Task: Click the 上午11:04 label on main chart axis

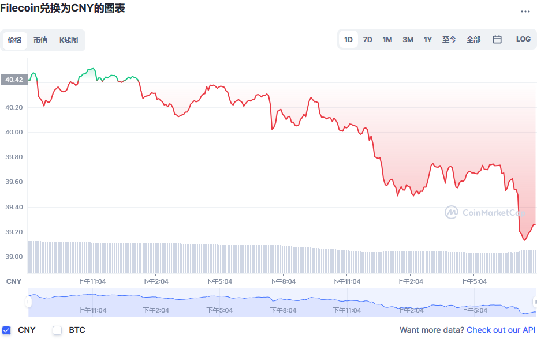Action: pyautogui.click(x=92, y=281)
